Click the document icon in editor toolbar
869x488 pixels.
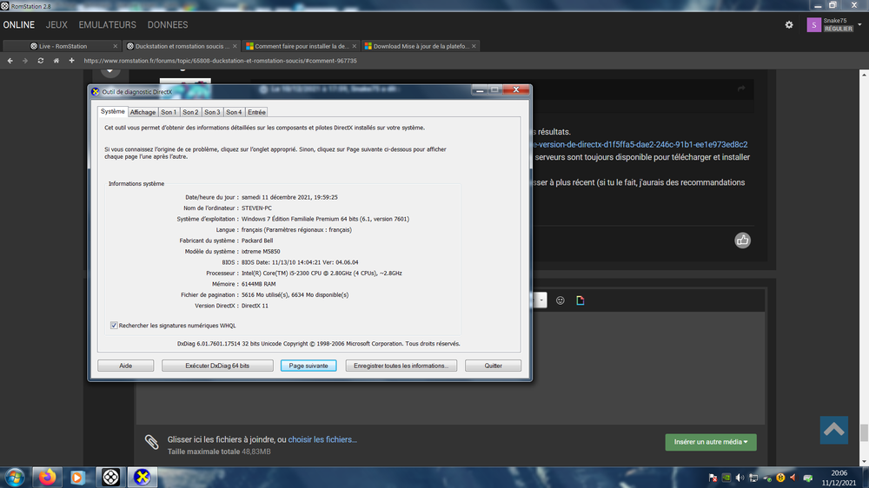pyautogui.click(x=580, y=300)
